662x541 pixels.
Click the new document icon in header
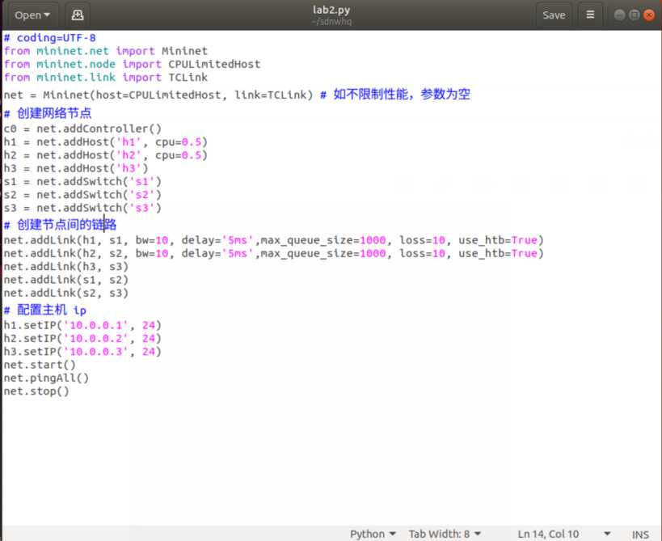point(78,15)
